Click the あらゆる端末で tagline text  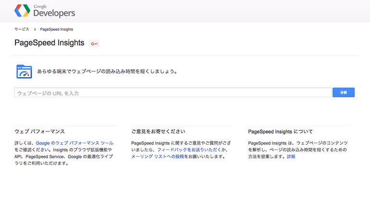point(107,71)
